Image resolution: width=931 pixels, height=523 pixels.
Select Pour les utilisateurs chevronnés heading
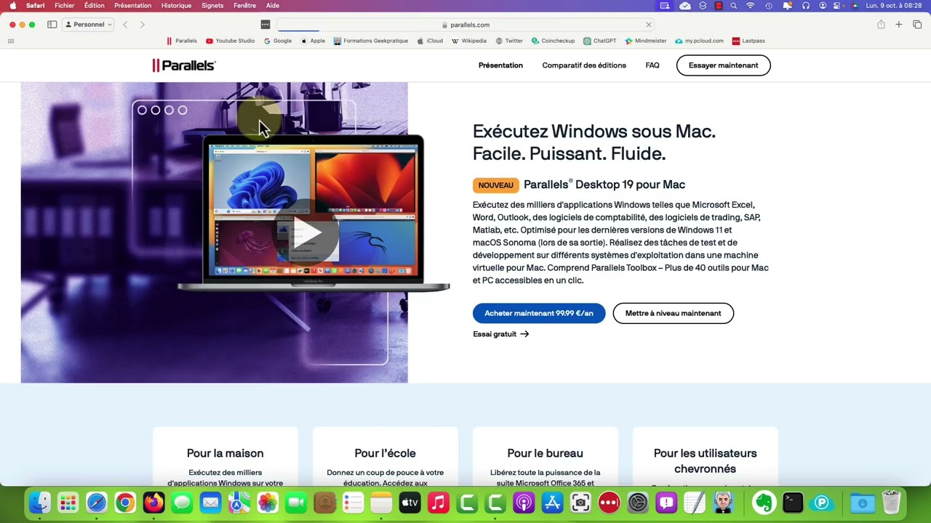coord(705,461)
